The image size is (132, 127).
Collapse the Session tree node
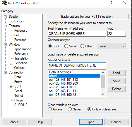[x=5, y=17]
